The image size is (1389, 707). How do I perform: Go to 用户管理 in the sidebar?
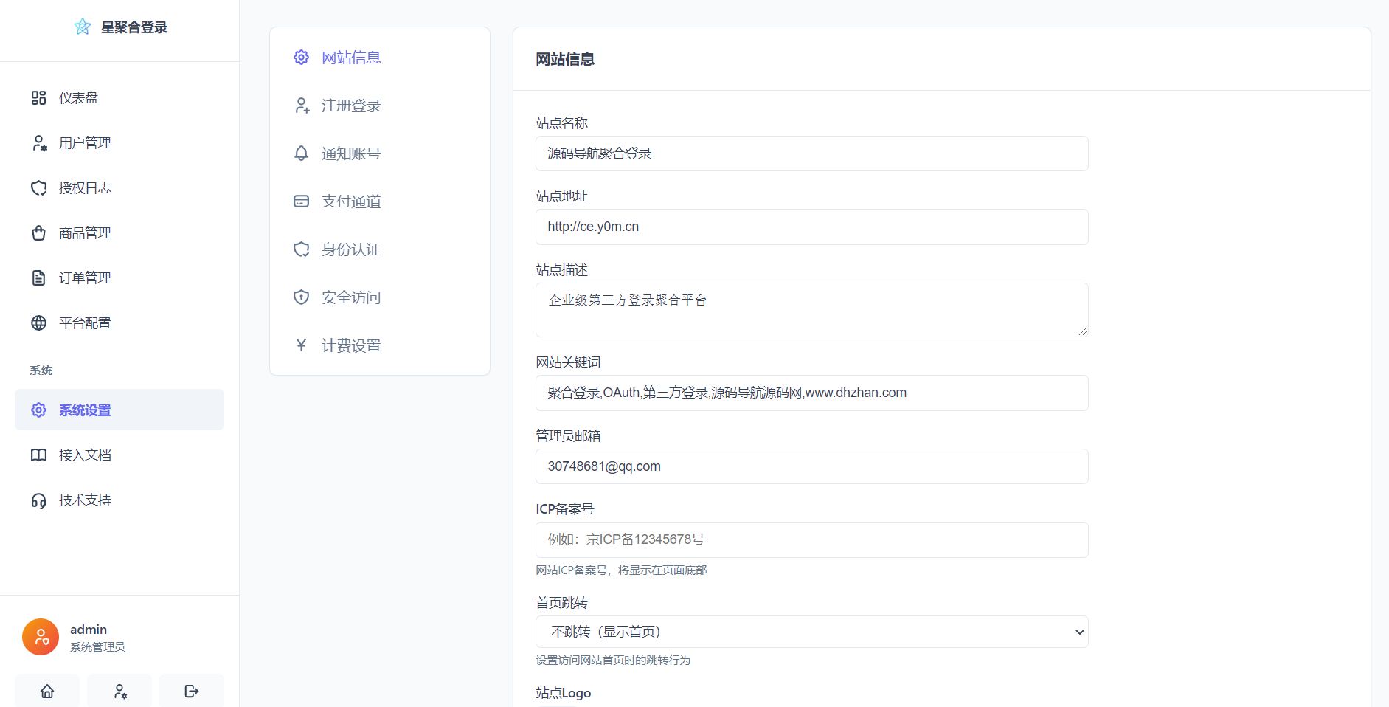[x=84, y=143]
